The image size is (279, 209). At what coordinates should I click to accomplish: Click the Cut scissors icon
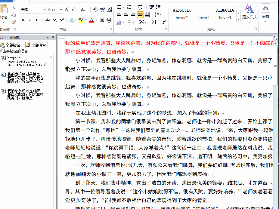[13, 7]
